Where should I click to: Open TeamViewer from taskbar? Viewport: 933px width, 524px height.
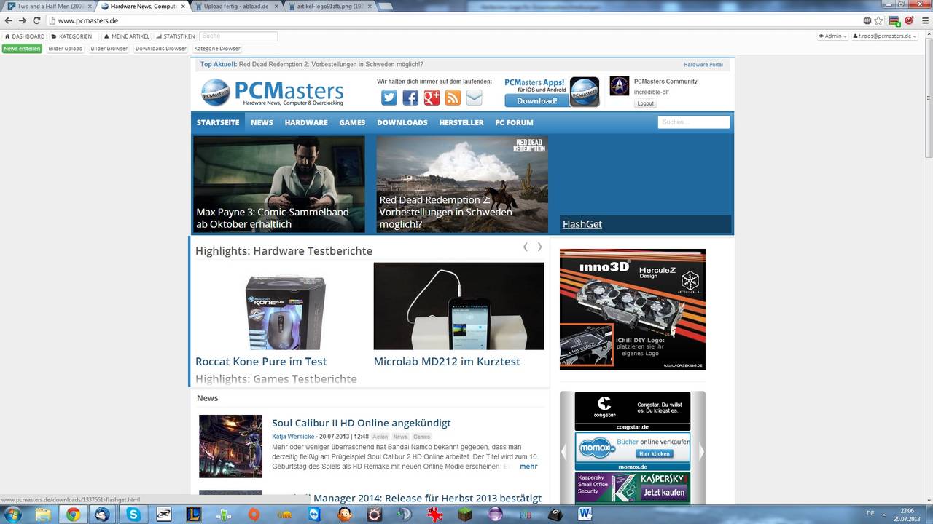point(314,515)
